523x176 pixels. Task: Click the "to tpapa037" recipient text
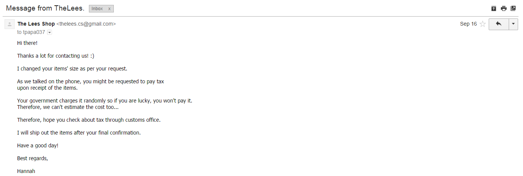(31, 32)
